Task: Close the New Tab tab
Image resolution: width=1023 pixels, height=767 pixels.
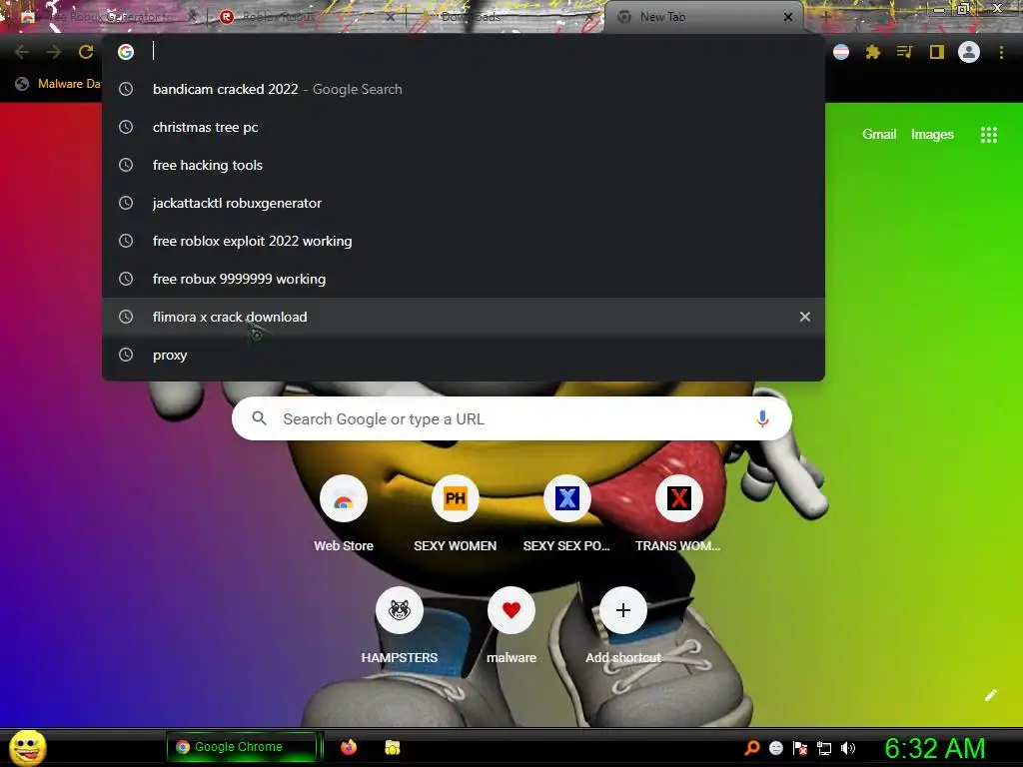Action: (788, 17)
